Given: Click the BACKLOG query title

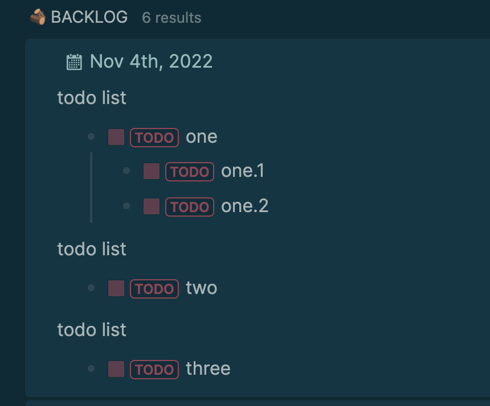Looking at the screenshot, I should [89, 17].
